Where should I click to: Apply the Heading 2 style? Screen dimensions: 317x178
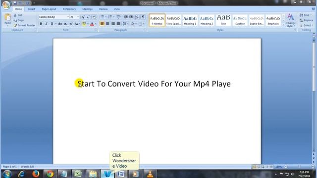click(x=207, y=20)
